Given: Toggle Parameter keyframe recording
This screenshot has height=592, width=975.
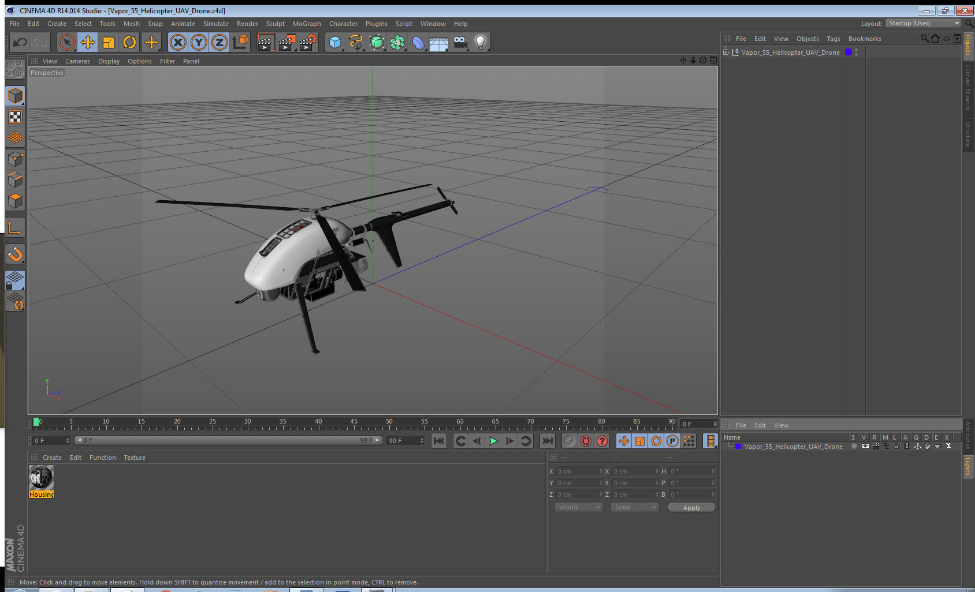Looking at the screenshot, I should pos(672,441).
